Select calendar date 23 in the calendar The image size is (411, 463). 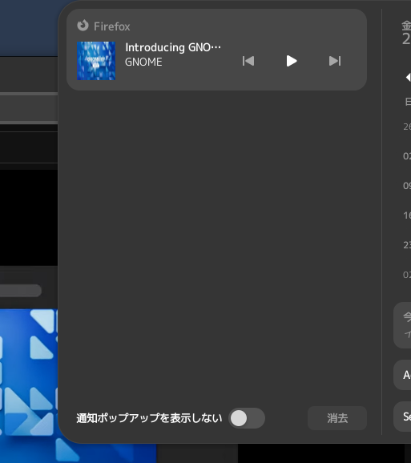(407, 245)
